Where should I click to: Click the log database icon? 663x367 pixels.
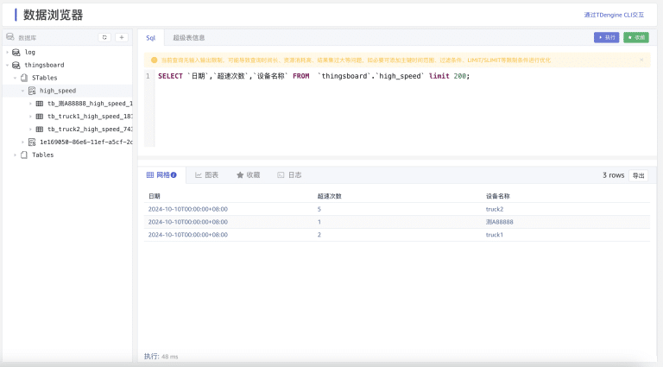click(16, 52)
